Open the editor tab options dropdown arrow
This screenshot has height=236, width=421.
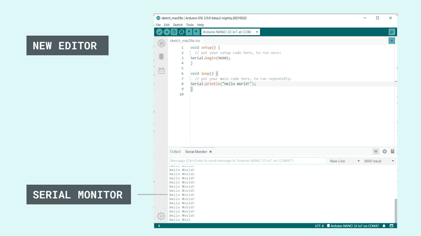click(x=392, y=41)
